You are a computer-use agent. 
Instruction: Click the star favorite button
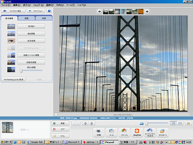[x=76, y=123]
